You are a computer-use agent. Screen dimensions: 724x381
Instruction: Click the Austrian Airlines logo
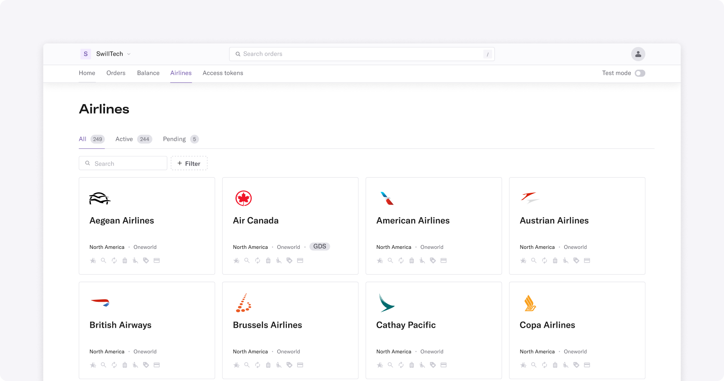[x=530, y=197]
